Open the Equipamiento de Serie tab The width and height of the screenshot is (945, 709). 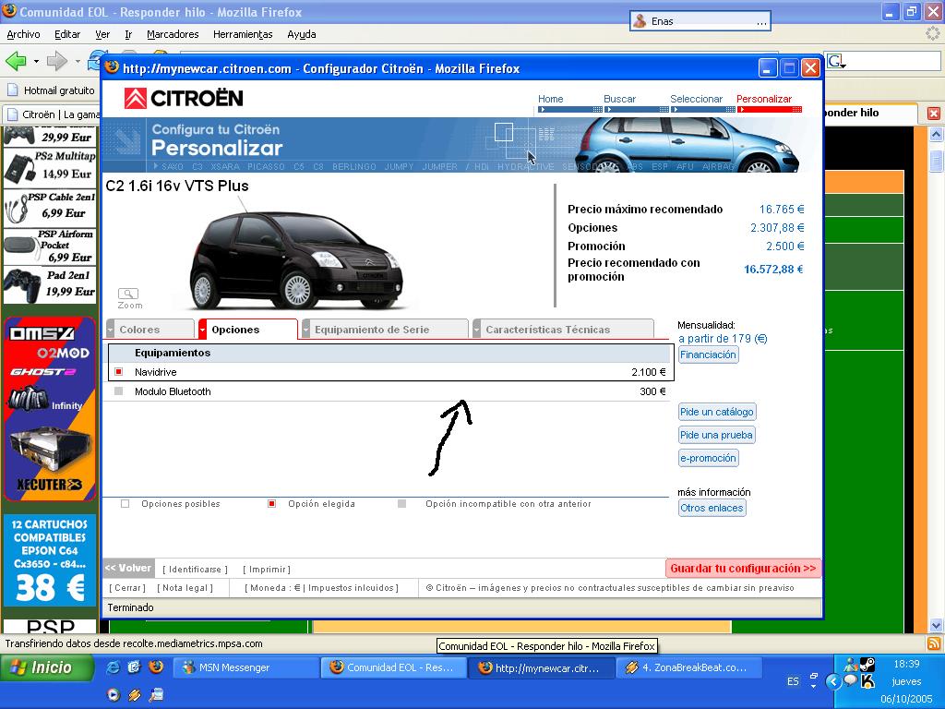pyautogui.click(x=385, y=330)
